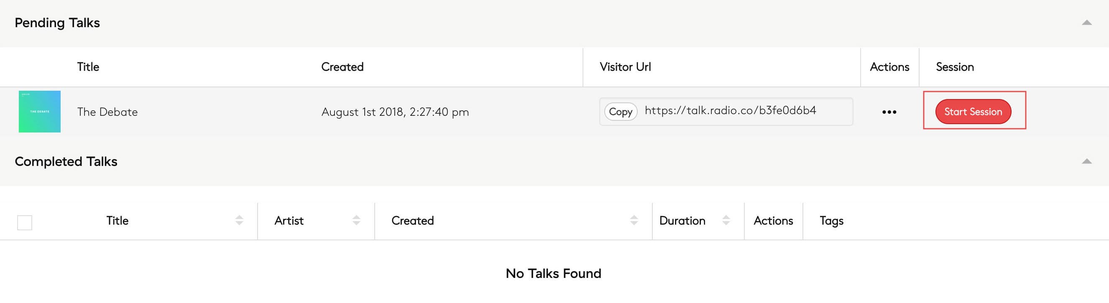Copy the visitor URL with Copy button
1109x303 pixels.
tap(621, 112)
